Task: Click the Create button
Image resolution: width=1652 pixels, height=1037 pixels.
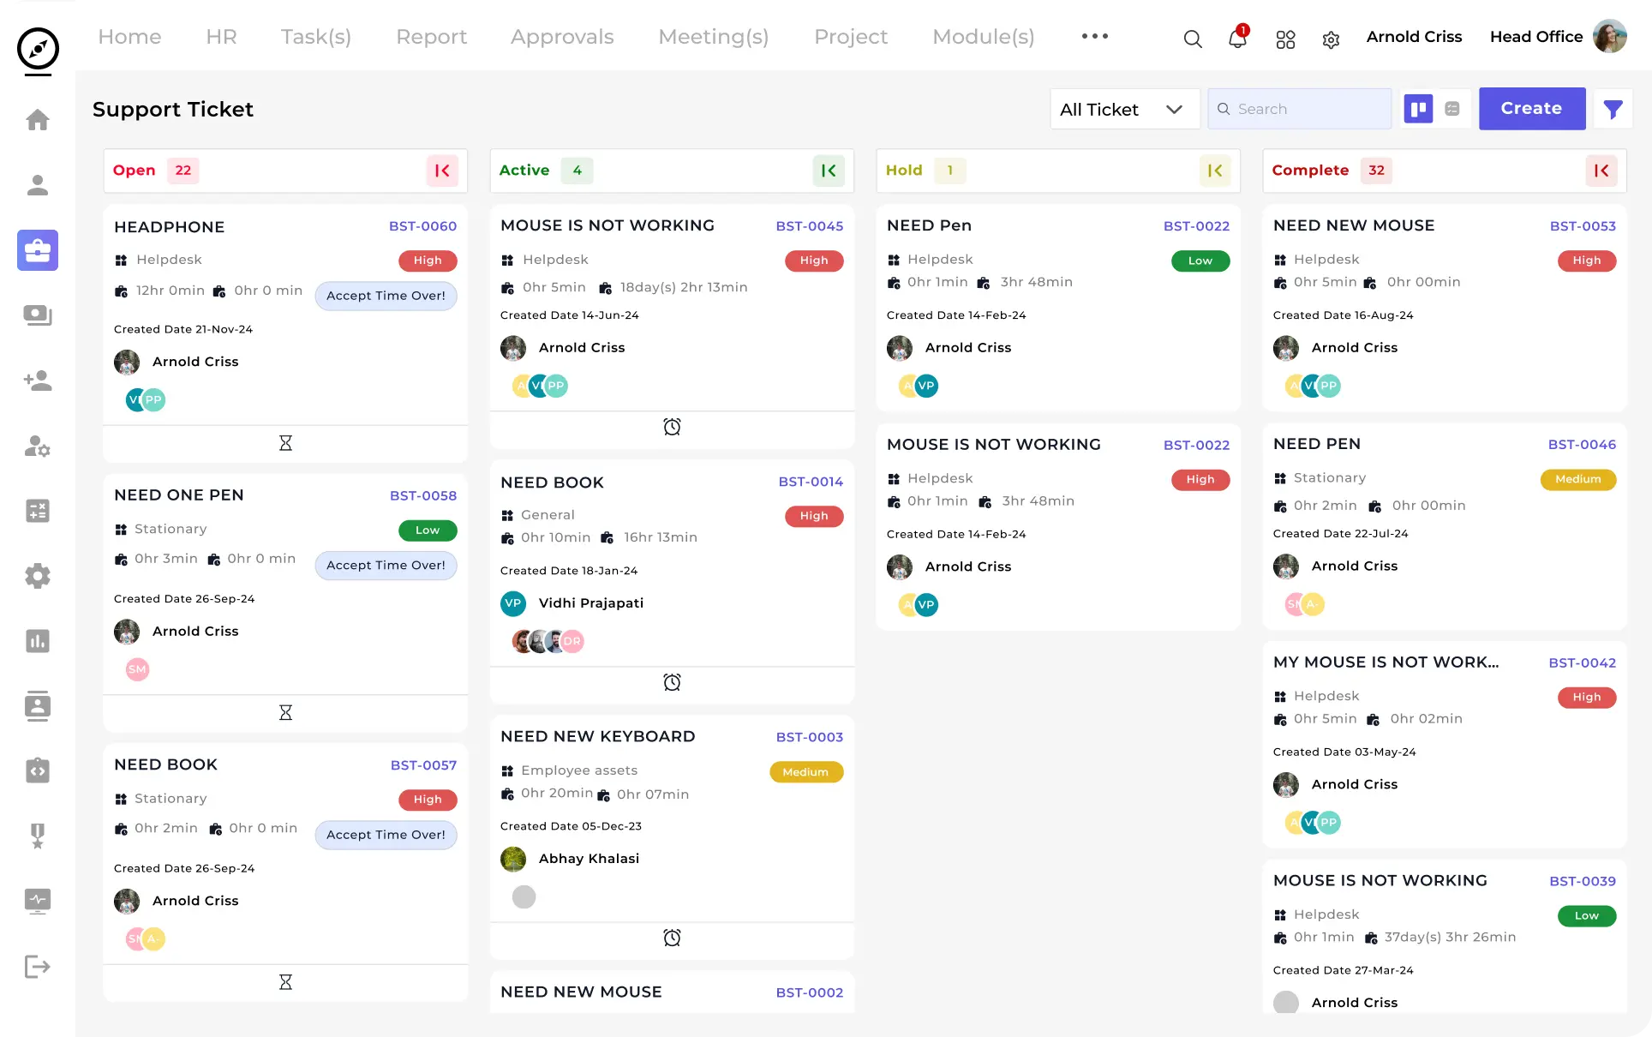Action: click(x=1531, y=109)
